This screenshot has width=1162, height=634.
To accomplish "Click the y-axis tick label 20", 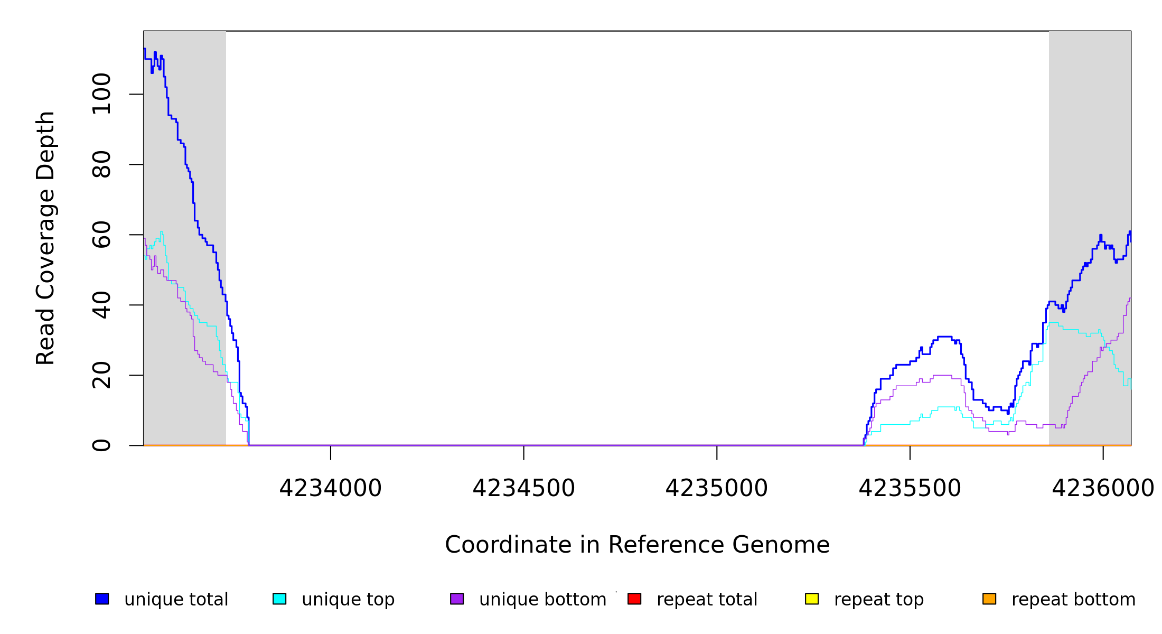I will [x=101, y=375].
